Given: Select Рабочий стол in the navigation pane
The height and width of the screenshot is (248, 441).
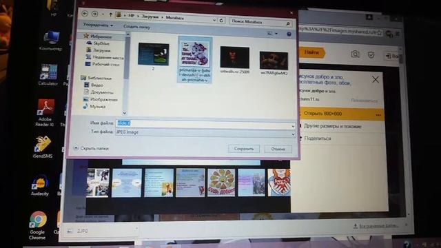Looking at the screenshot, I should coord(103,64).
